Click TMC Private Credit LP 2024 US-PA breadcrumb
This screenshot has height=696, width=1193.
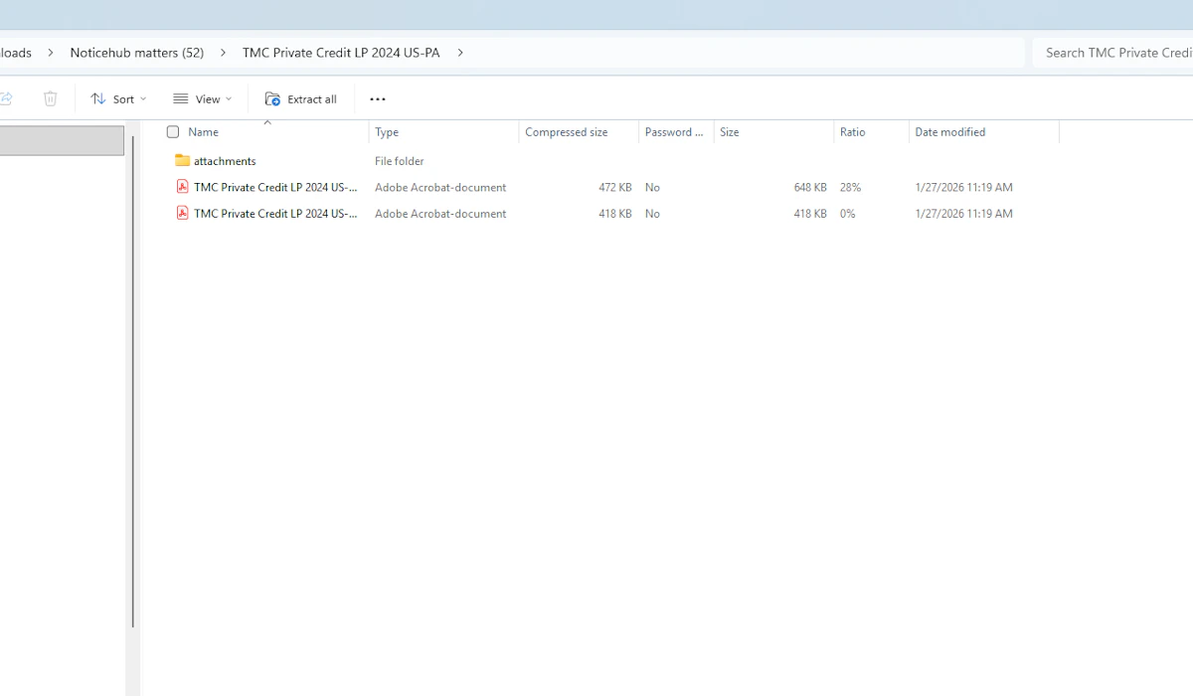tap(341, 53)
